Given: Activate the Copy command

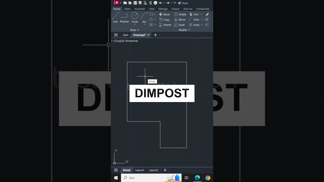Looking at the screenshot, I should [x=164, y=20].
